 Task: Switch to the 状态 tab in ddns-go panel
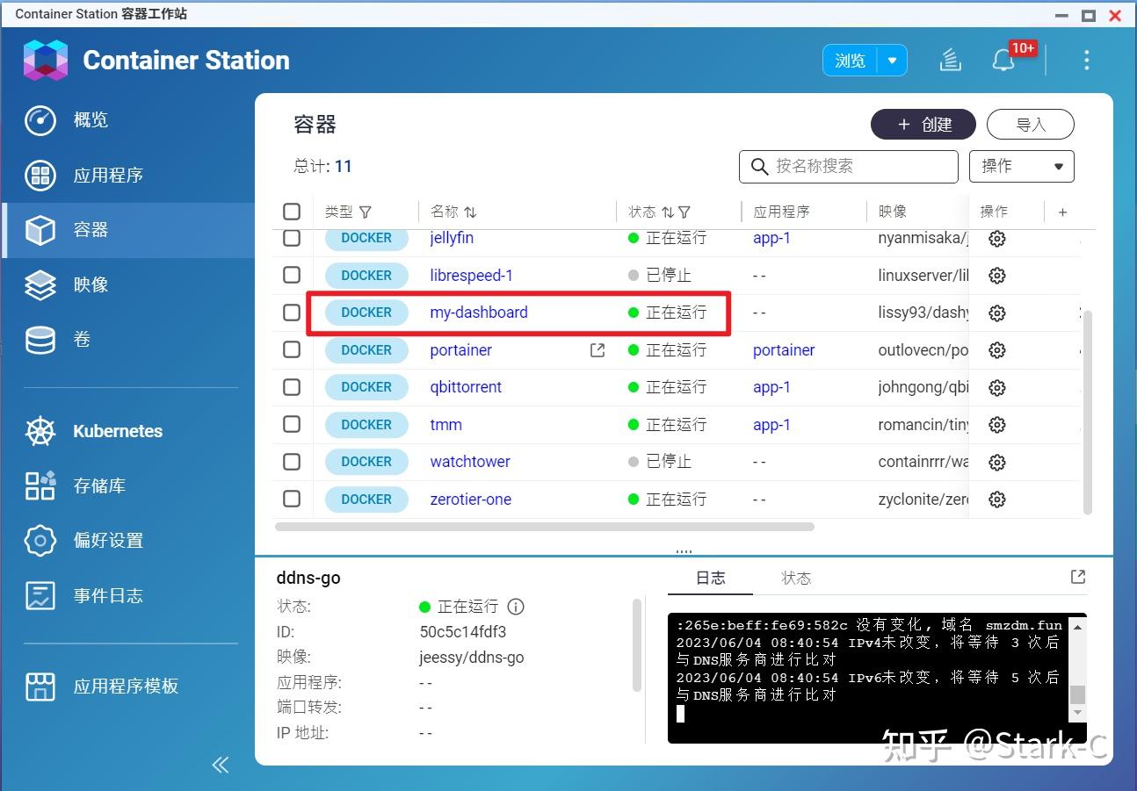[x=795, y=577]
